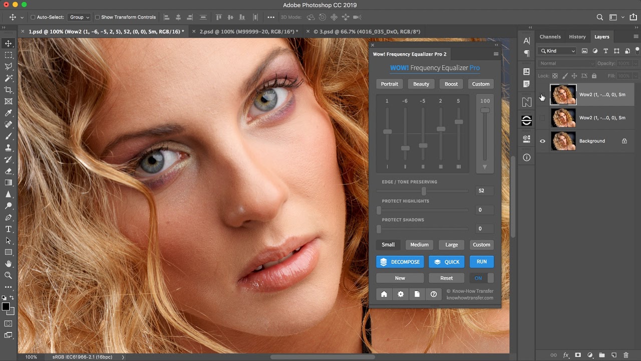The image size is (641, 361).
Task: Open the Edit Toolbar three-dots menu
Action: pos(9,287)
